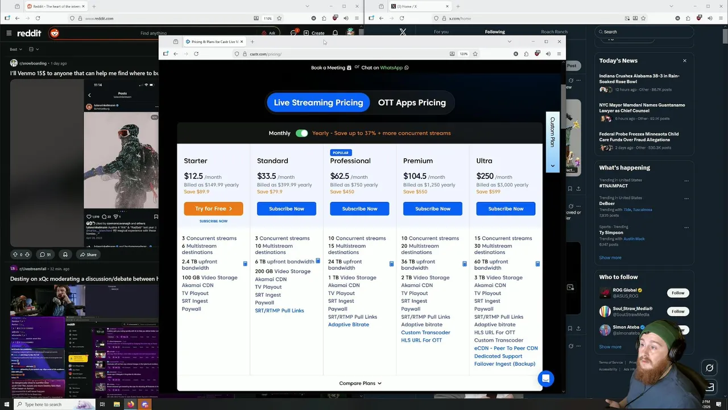Expand the Compare Plans section

pos(360,383)
